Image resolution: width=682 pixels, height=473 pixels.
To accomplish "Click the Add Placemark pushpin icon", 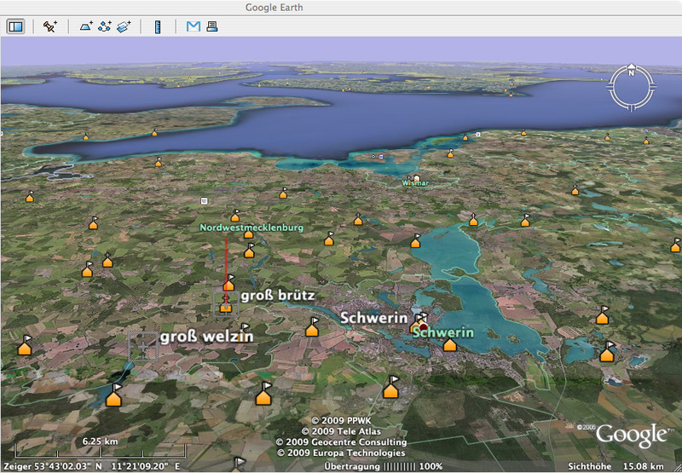I will pos(50,26).
